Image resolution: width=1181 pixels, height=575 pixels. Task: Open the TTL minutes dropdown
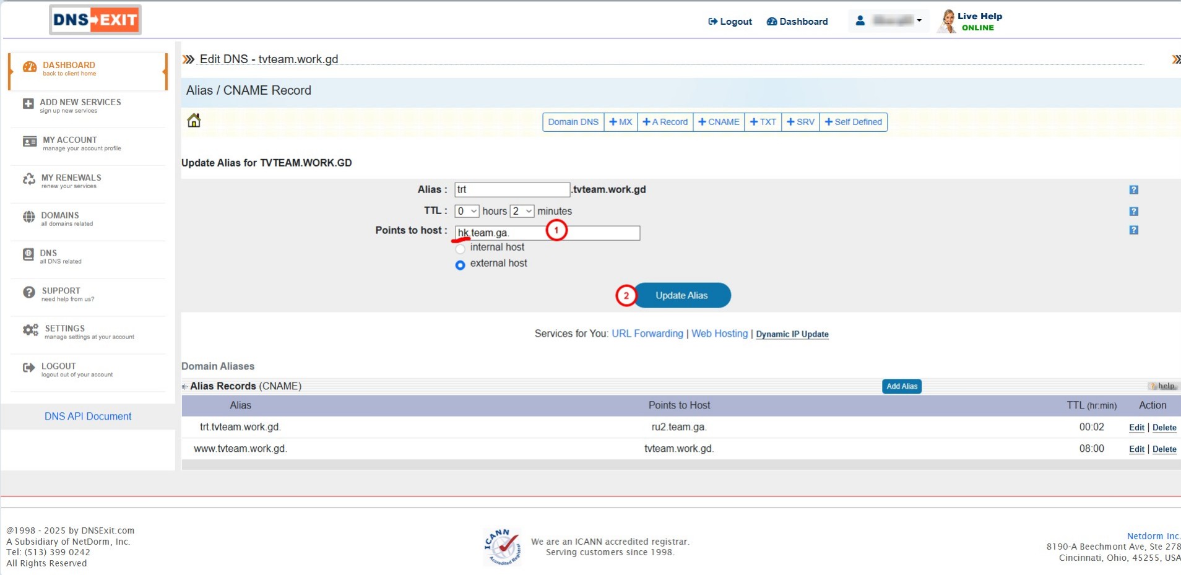(x=522, y=212)
